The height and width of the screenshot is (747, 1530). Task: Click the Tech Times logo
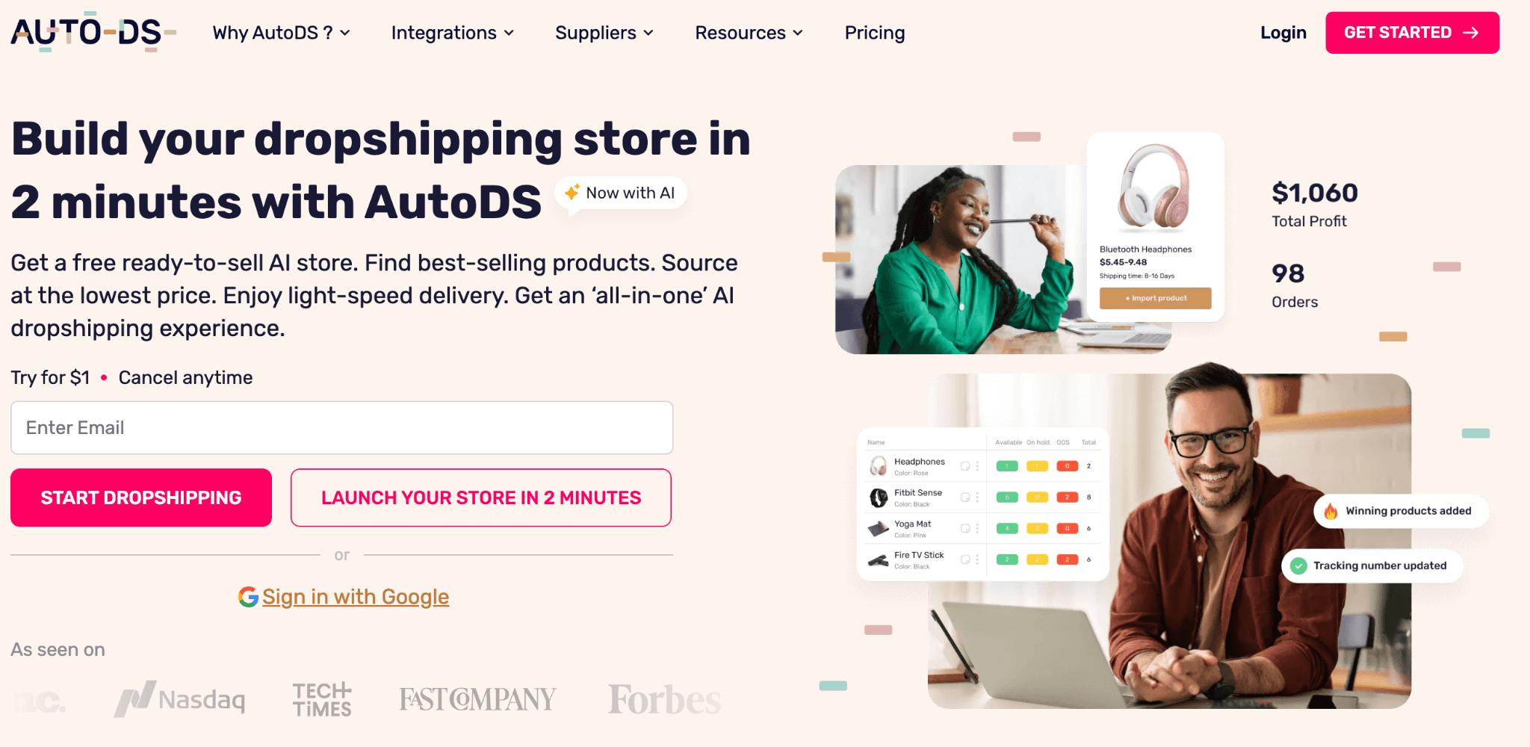(x=322, y=699)
